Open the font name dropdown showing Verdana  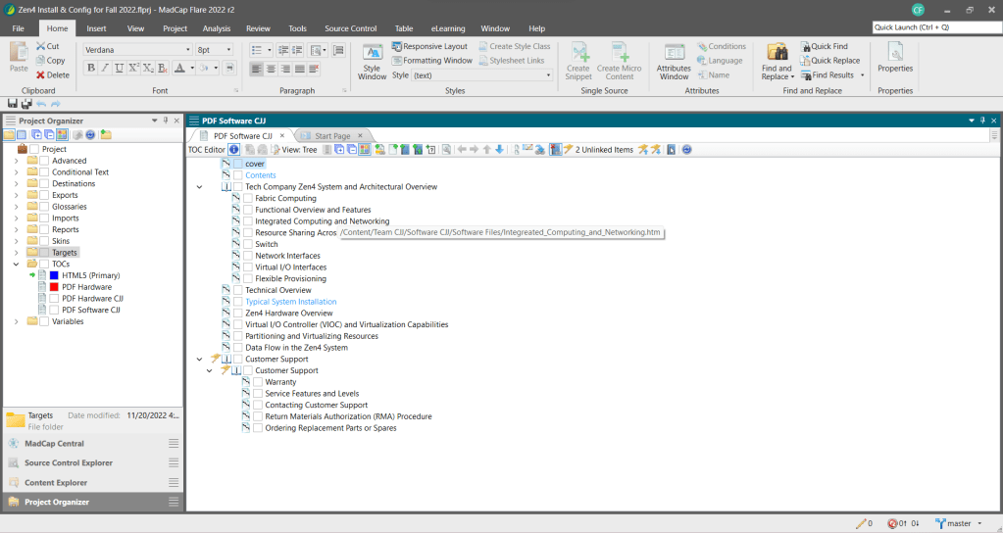187,49
